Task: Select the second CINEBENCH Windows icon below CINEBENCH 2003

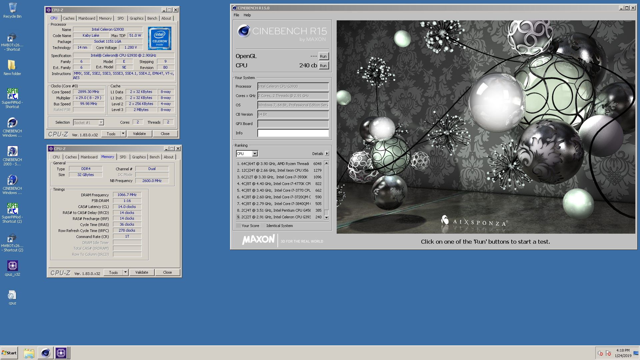Action: [x=12, y=184]
